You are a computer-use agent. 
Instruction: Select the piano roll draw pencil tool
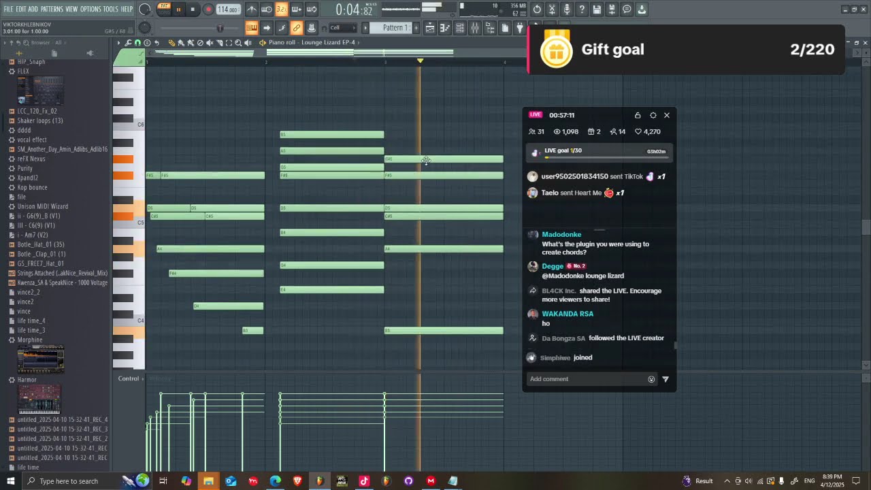pyautogui.click(x=171, y=43)
